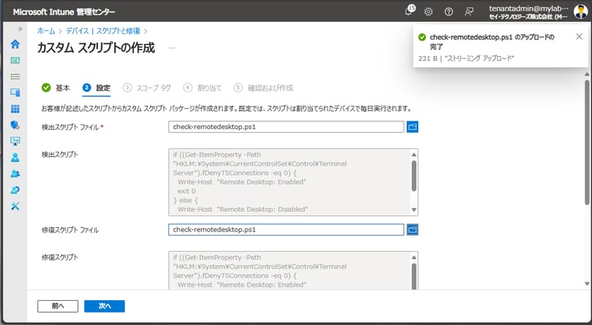Open the portal settings gear
Image resolution: width=592 pixels, height=325 pixels.
coord(428,12)
